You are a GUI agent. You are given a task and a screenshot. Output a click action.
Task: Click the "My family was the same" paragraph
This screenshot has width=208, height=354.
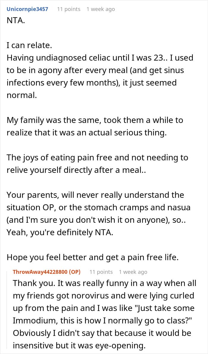[x=95, y=127]
